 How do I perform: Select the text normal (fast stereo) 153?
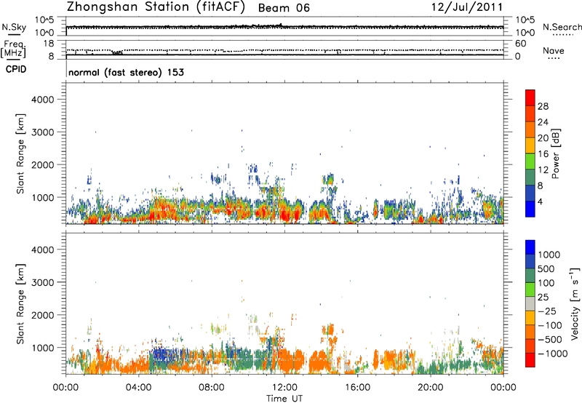click(126, 72)
